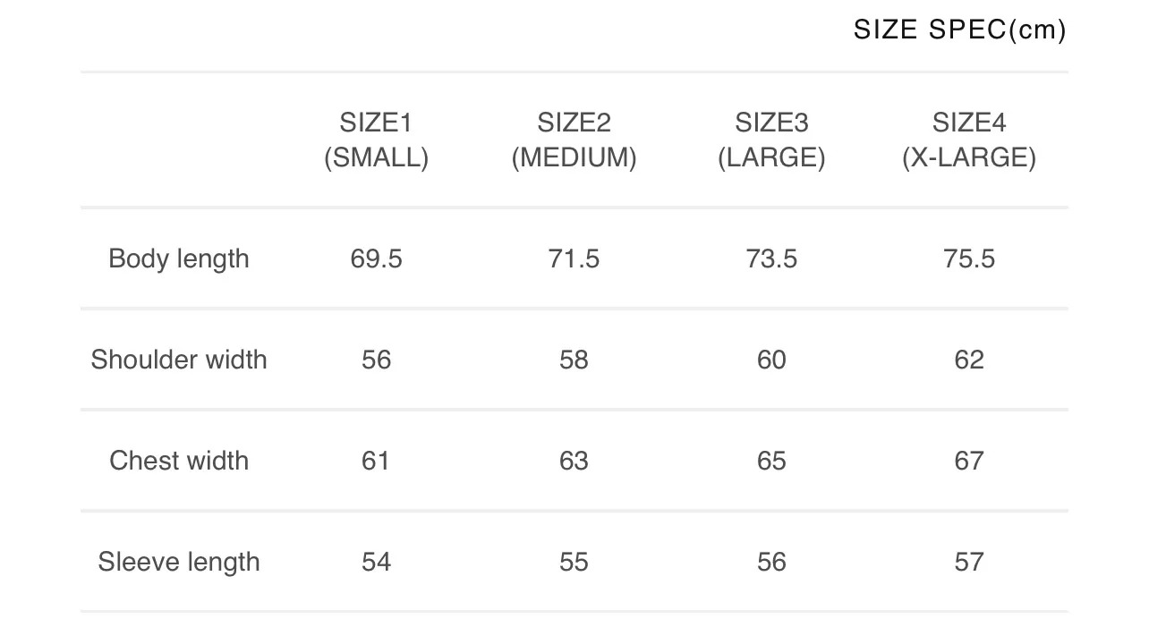1149x627 pixels.
Task: Select the X-Large chest width value 67
Action: pos(969,461)
